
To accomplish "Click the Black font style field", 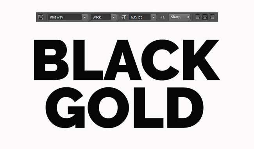I will pos(101,17).
